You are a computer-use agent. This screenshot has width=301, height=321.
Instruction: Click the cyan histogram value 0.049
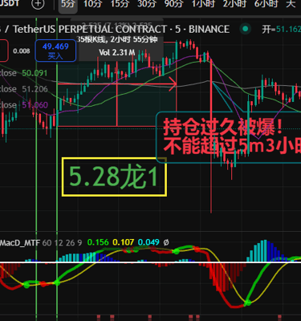148,242
